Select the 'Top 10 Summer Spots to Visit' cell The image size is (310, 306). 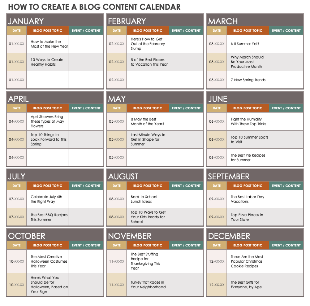(247, 140)
